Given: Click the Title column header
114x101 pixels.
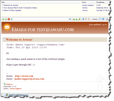Looking at the screenshot, I should click(x=3, y=2).
